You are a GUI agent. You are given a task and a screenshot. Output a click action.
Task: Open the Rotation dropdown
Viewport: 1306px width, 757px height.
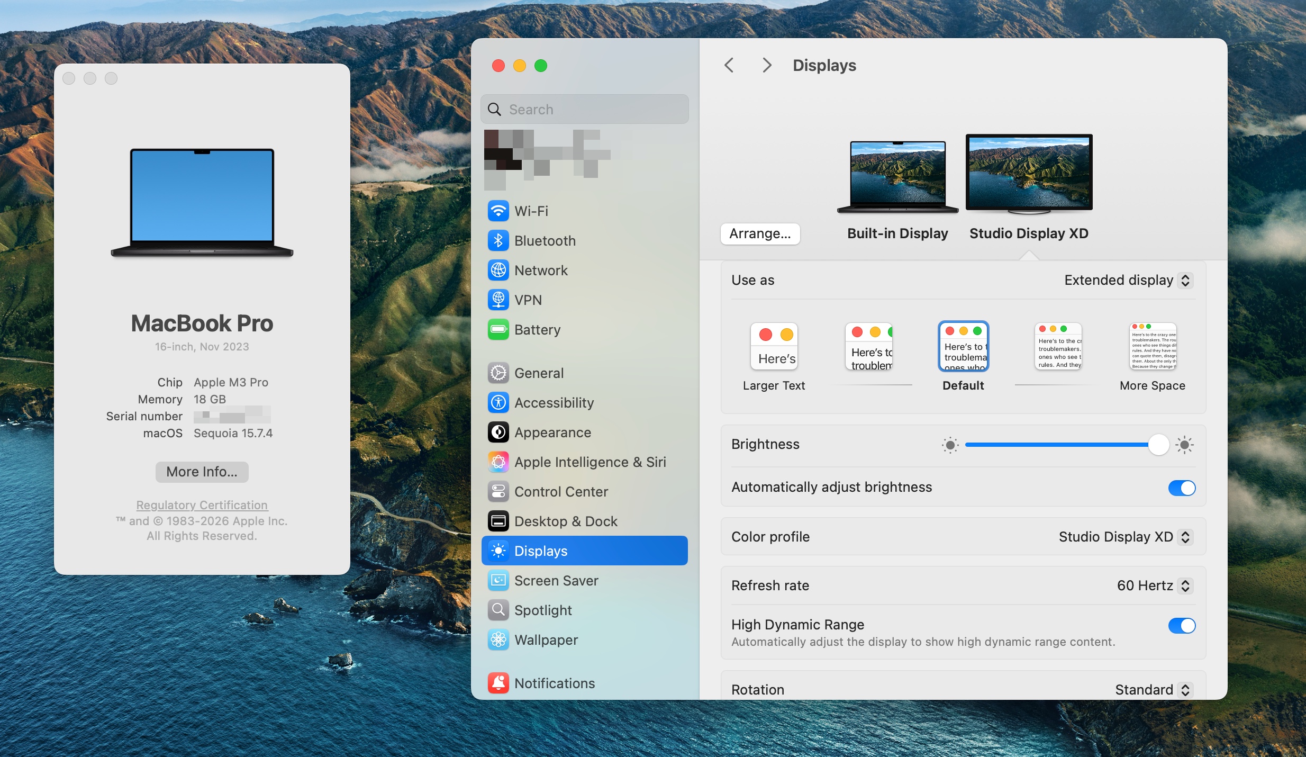tap(1154, 690)
